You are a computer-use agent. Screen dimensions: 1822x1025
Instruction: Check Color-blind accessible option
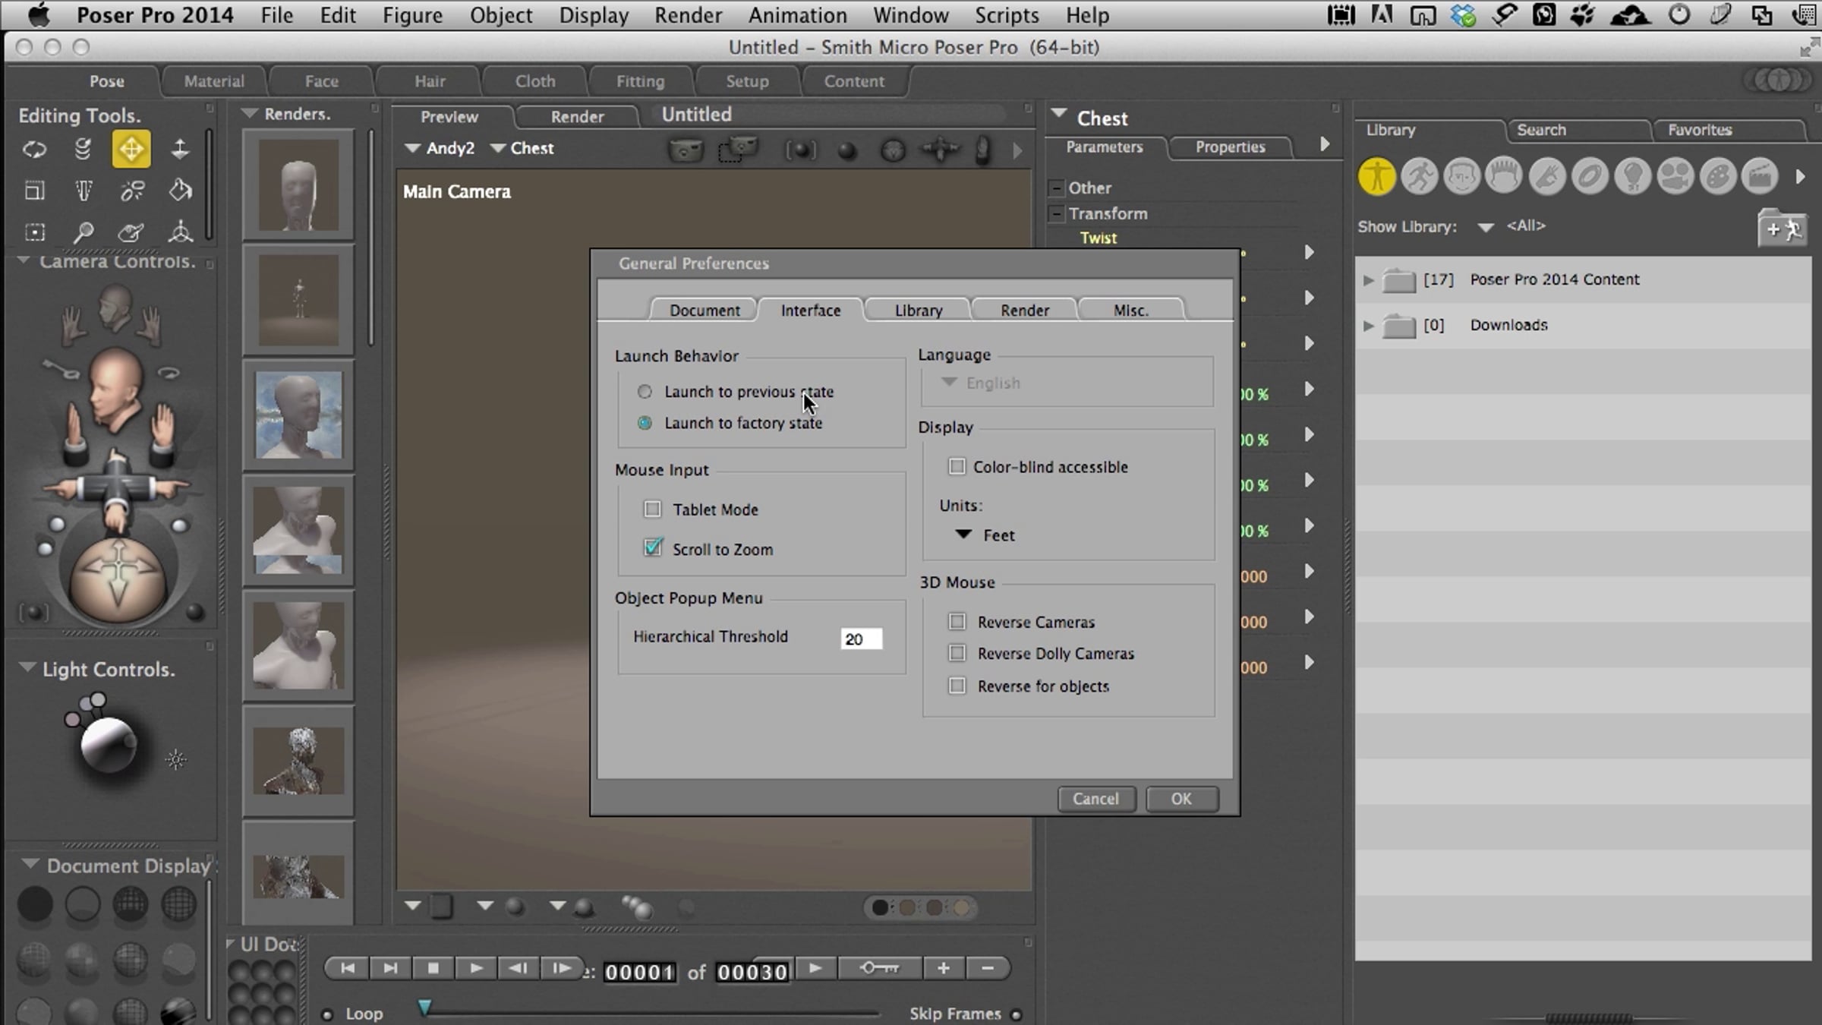click(957, 466)
